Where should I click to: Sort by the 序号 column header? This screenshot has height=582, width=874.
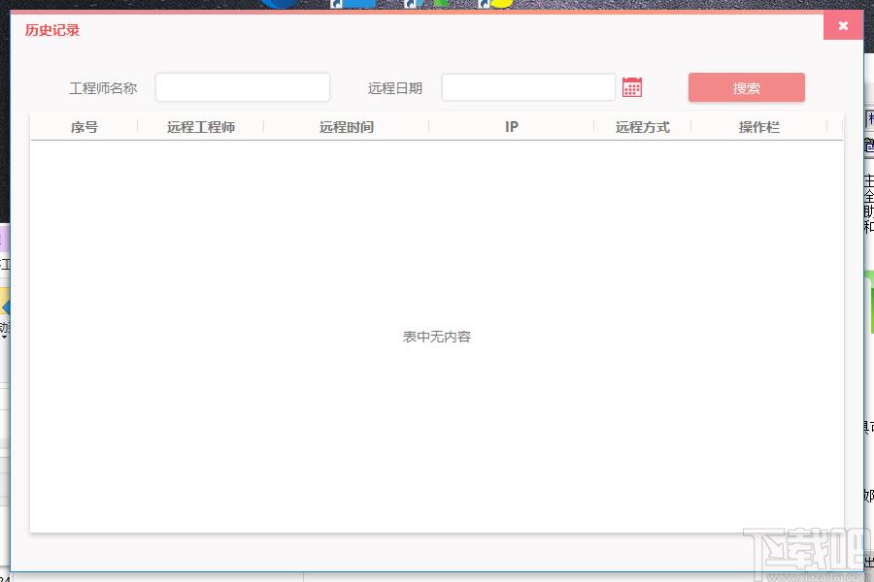[84, 127]
